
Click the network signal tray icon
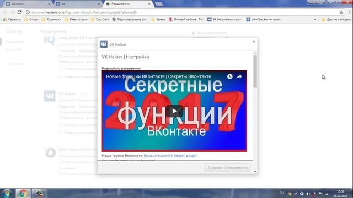pos(327,194)
